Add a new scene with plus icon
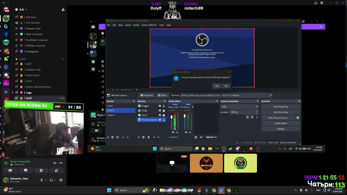Viewport: 347px width, 195px height. click(x=108, y=137)
